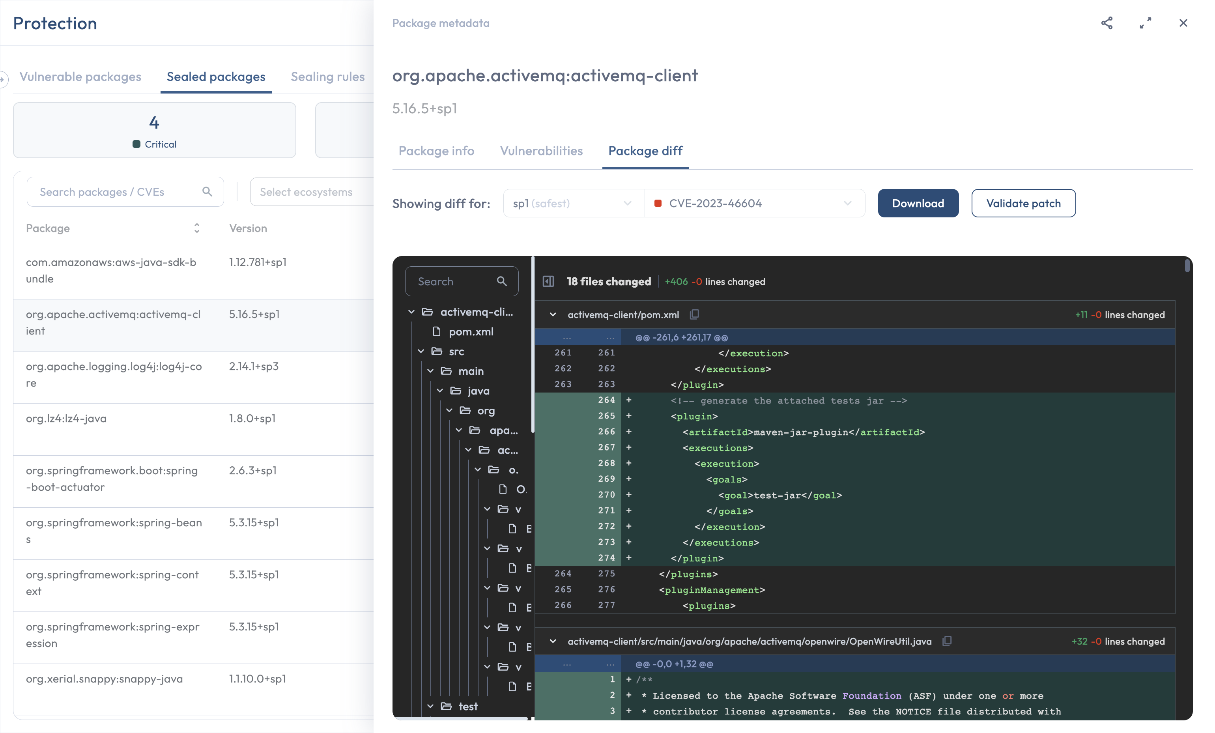Click the magnifier icon in Search packages field
The height and width of the screenshot is (733, 1215).
click(x=207, y=191)
